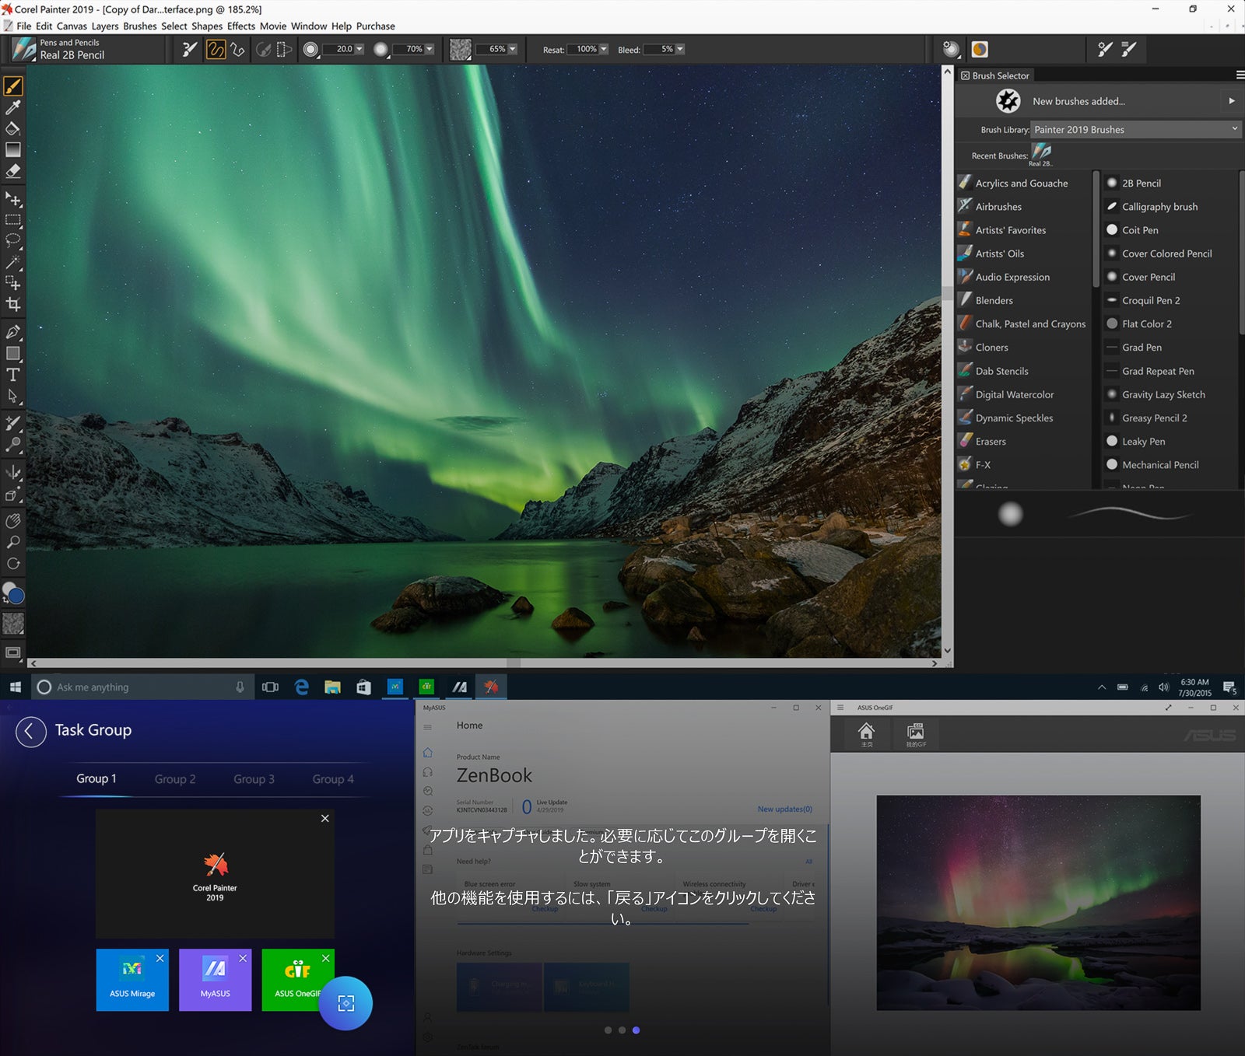Choose the Rectangular Selection tool
The image size is (1245, 1056).
point(13,220)
